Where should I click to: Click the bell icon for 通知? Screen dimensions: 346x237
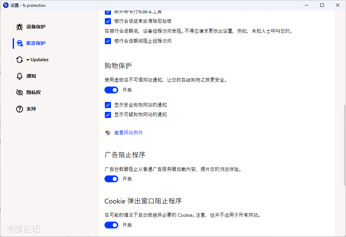click(20, 76)
